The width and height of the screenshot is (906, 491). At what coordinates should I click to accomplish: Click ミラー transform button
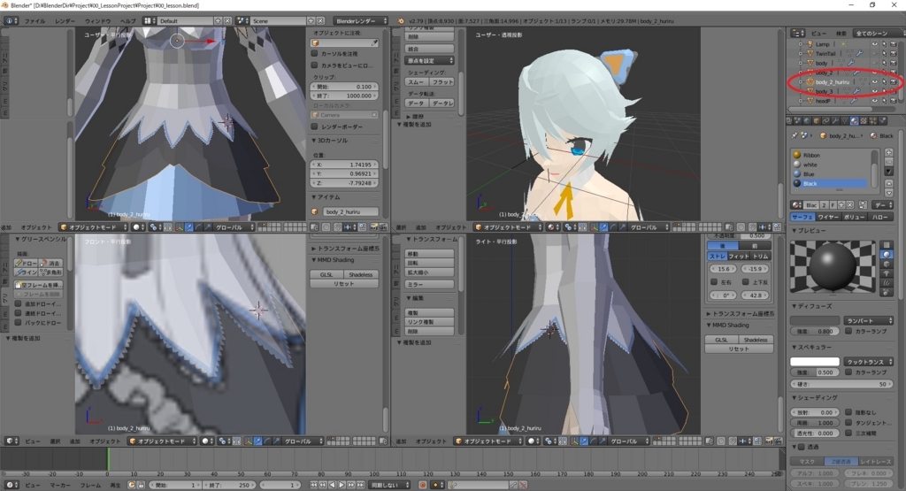pos(429,284)
